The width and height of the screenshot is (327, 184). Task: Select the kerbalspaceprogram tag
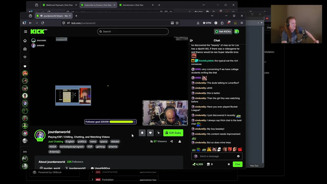72,147
